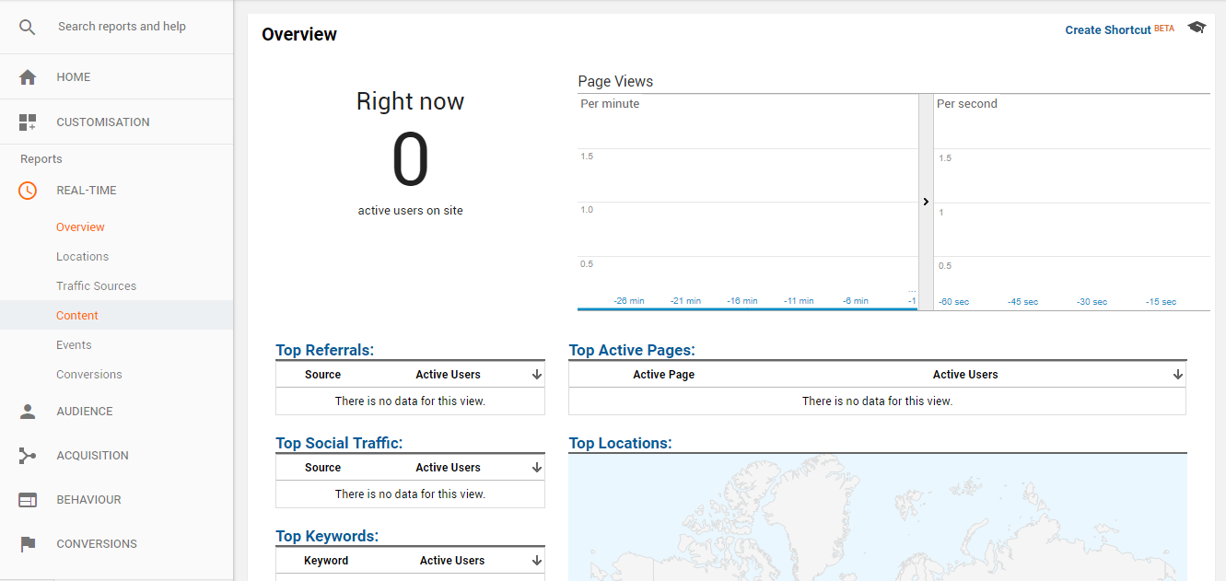The image size is (1226, 581).
Task: Open the Top Keywords heading link
Action: 327,536
